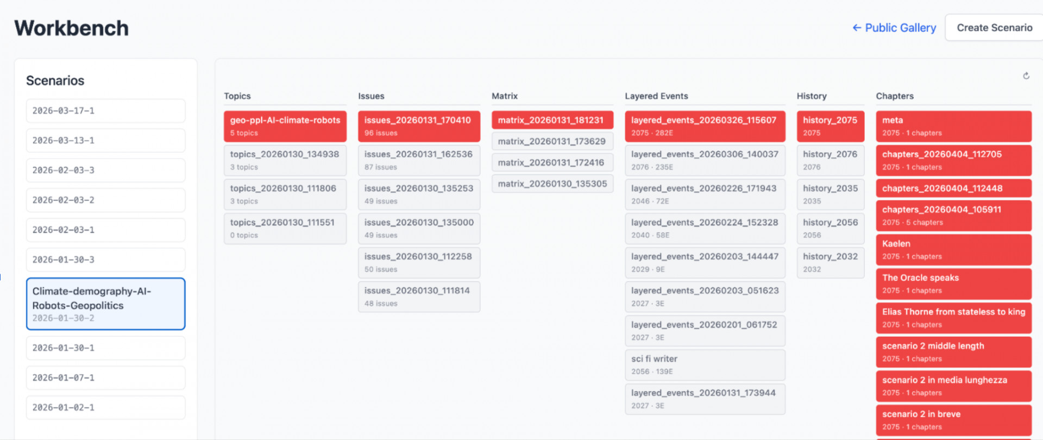
Task: Click the refresh icon above Chapters column
Action: pyautogui.click(x=1026, y=76)
